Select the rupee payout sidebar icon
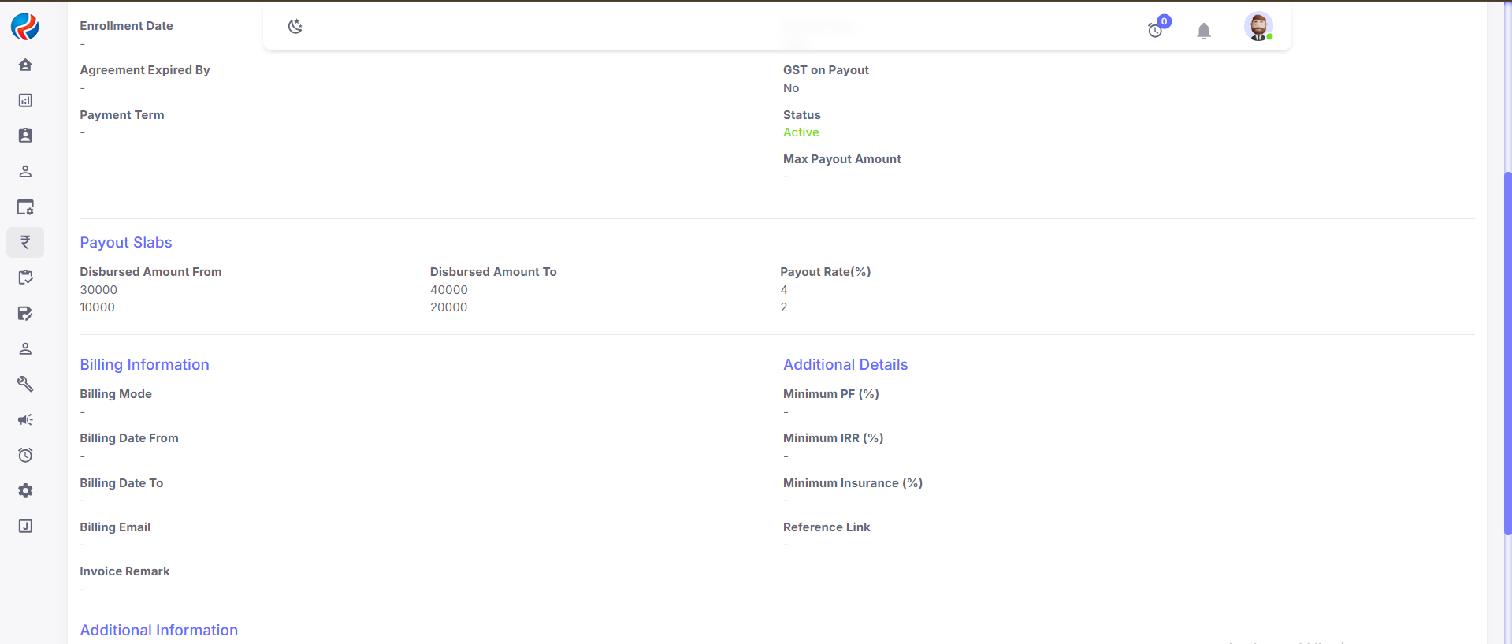1512x644 pixels. tap(25, 242)
